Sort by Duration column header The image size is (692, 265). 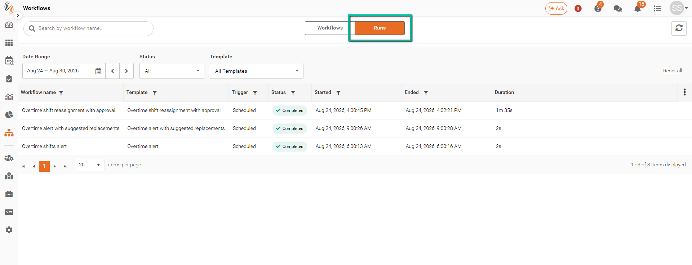tap(504, 92)
